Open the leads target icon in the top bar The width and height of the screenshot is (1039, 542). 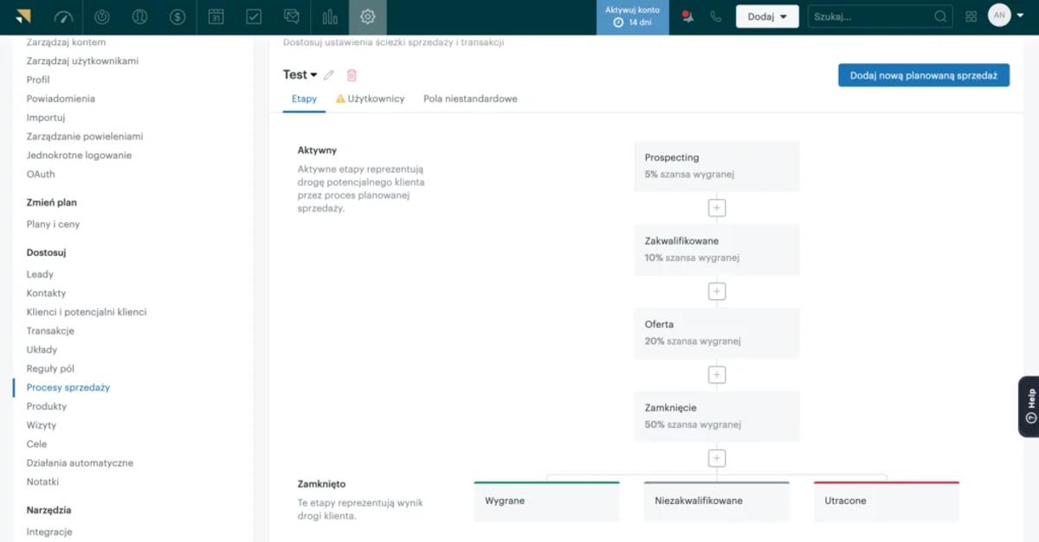point(102,16)
